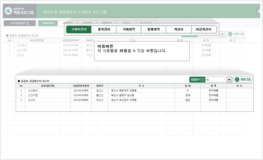263x160 pixels.
Task: Click enlarged 전자제품 cell in ○○회사 row
Action: click(x=213, y=90)
